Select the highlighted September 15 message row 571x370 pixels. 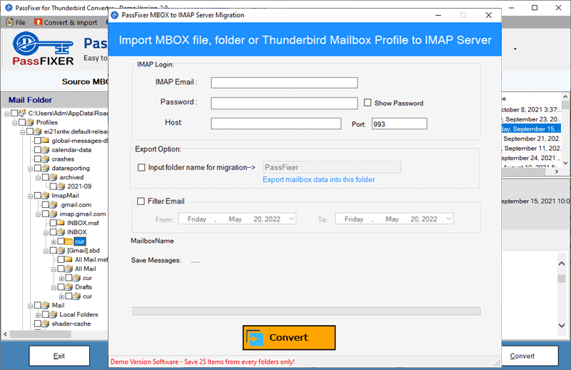(x=531, y=129)
